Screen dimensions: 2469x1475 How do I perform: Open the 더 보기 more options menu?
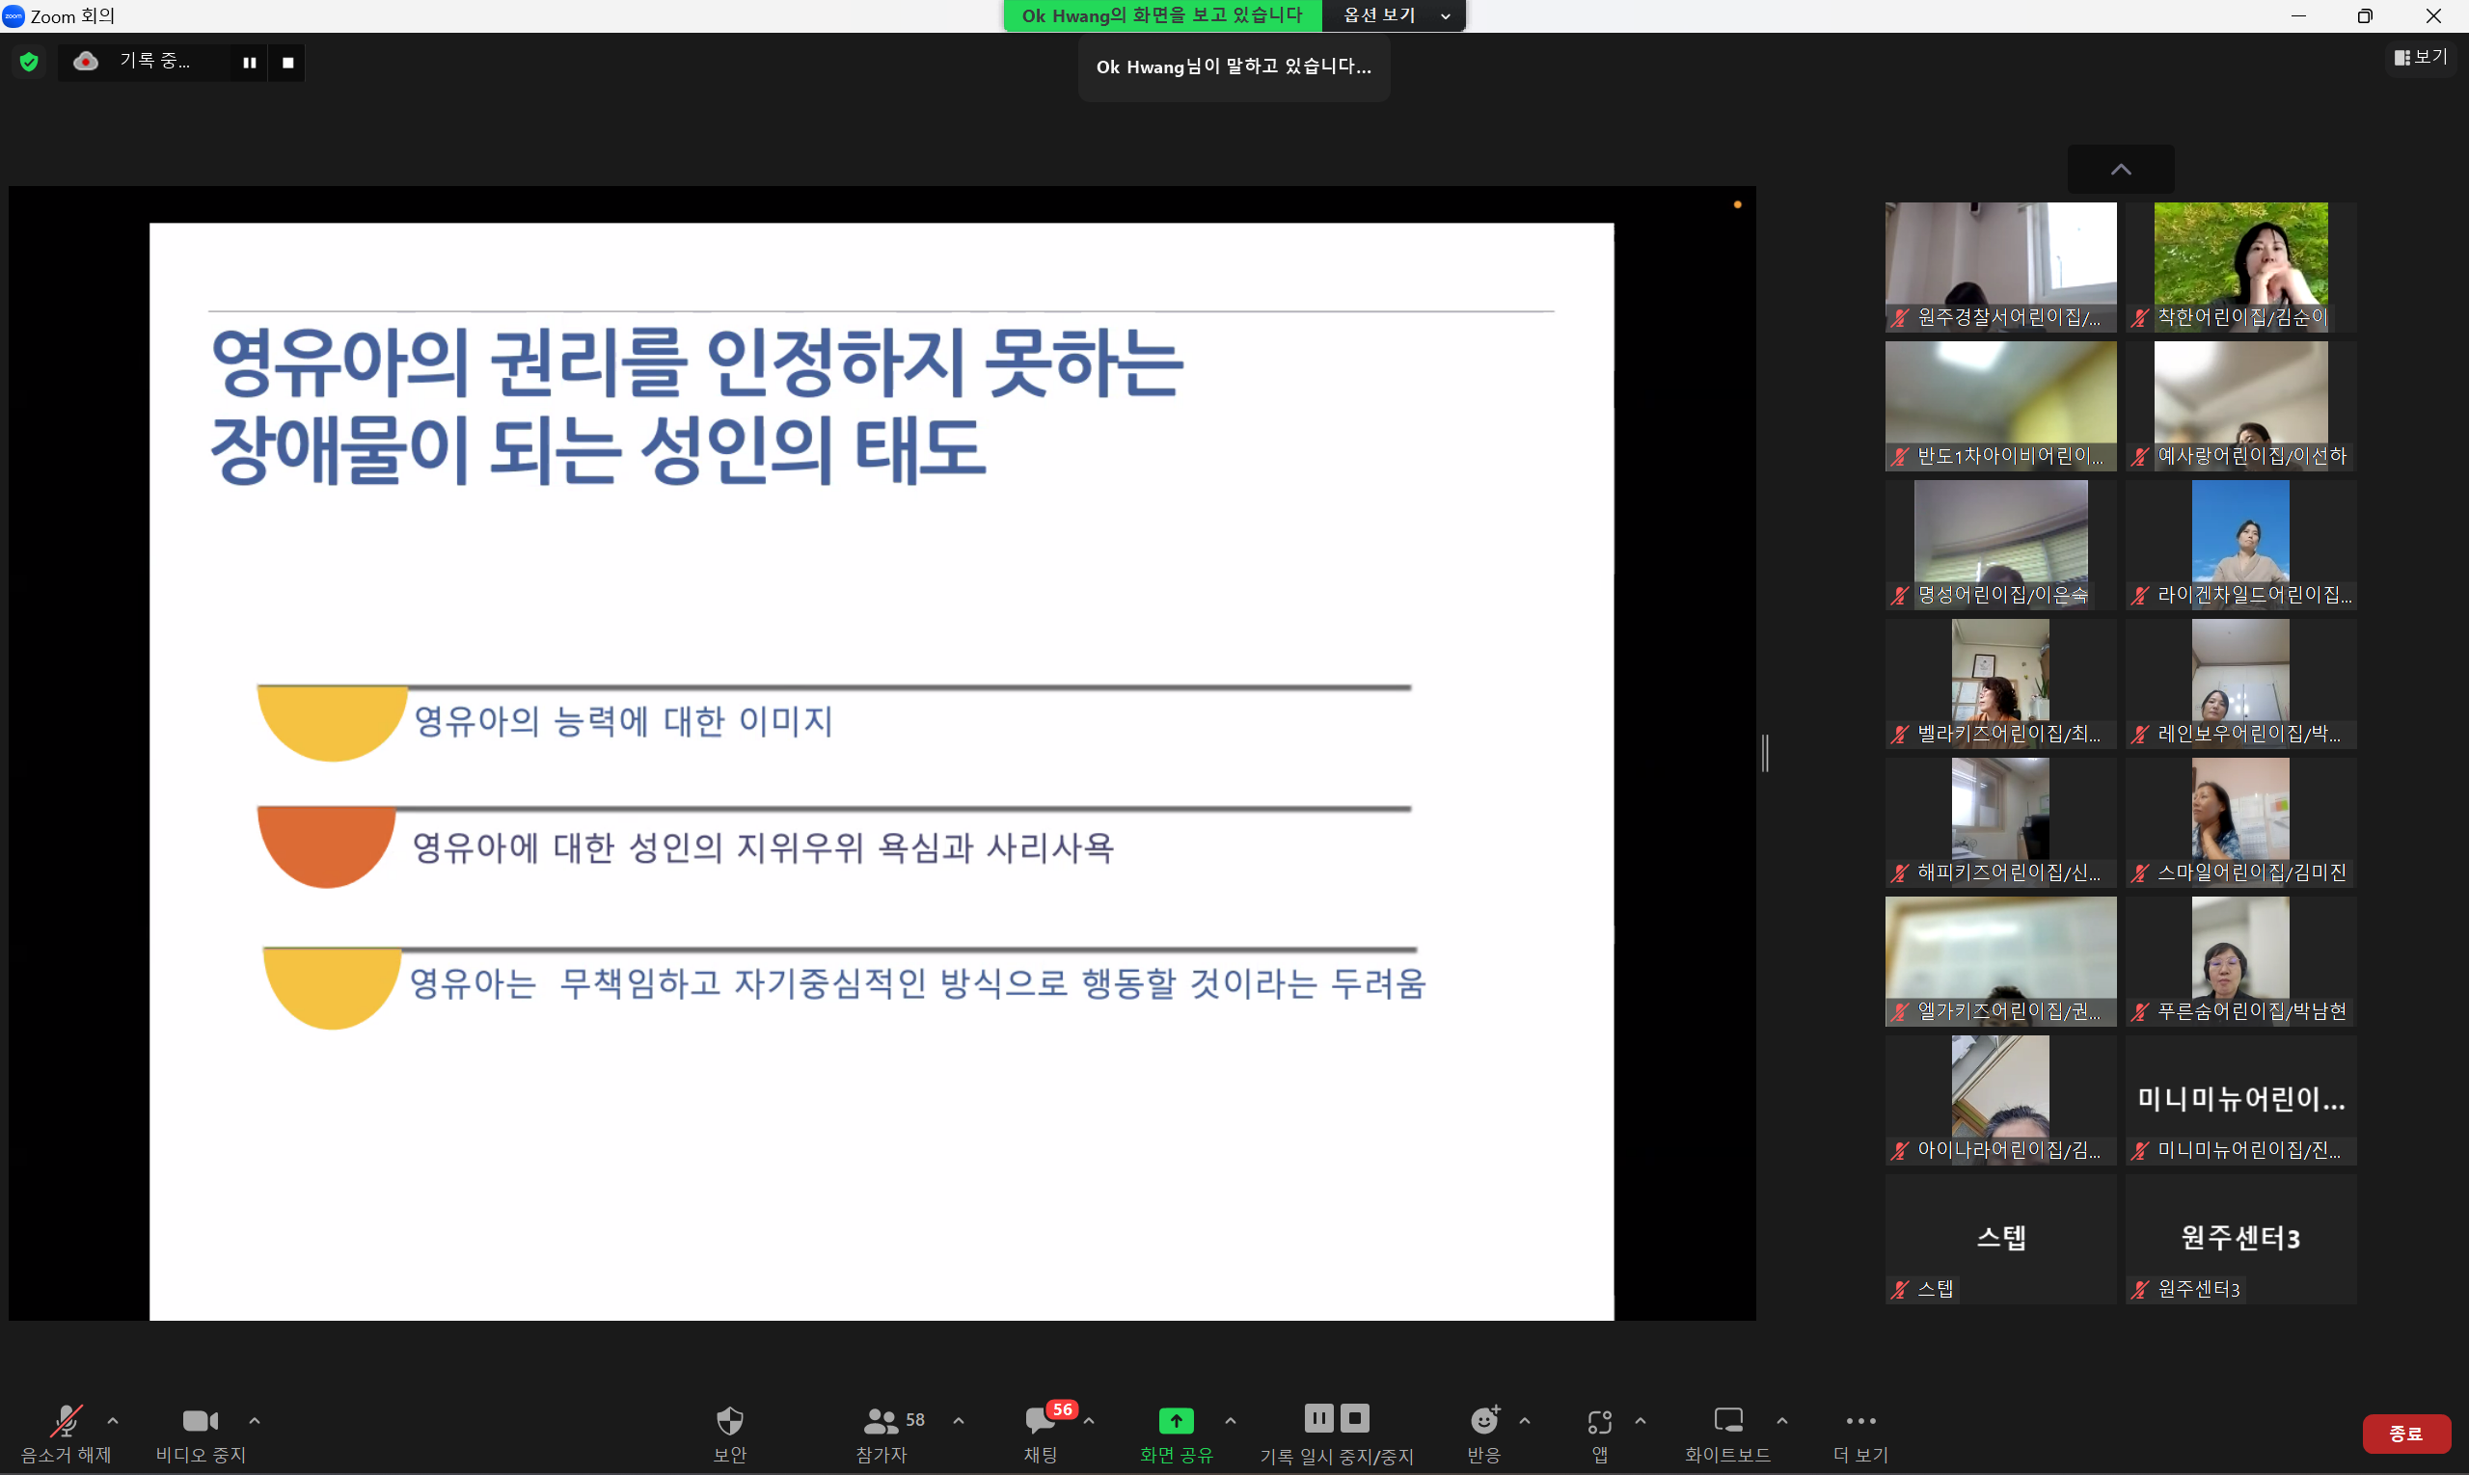tap(1860, 1434)
